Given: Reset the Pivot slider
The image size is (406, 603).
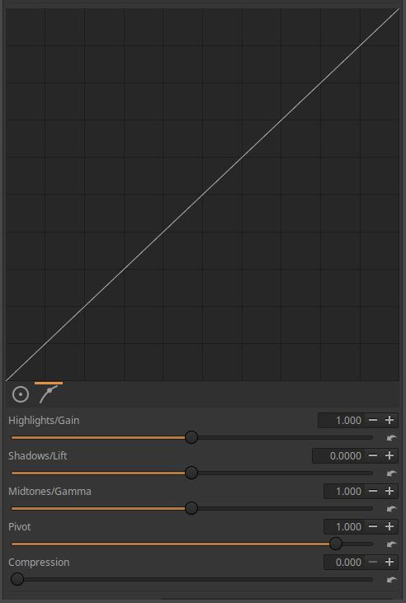Looking at the screenshot, I should pos(391,544).
